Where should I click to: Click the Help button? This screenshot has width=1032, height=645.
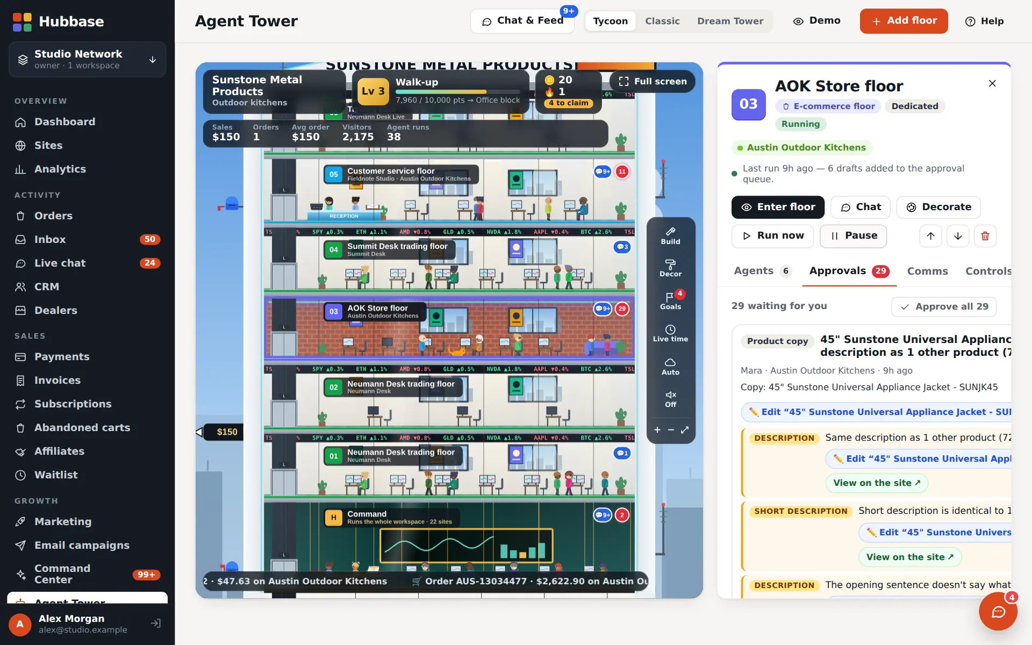(x=984, y=21)
